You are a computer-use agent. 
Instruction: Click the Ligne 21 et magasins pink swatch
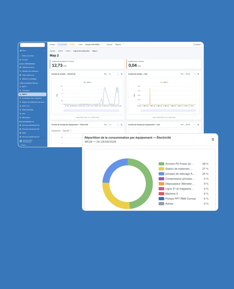pyautogui.click(x=161, y=188)
